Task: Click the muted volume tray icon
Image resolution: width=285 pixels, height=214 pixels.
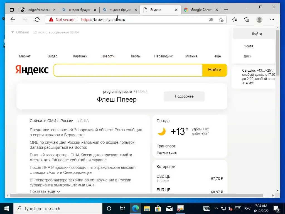Action: (x=230, y=208)
